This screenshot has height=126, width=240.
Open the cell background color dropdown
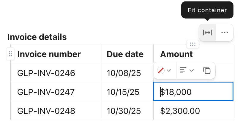(165, 70)
